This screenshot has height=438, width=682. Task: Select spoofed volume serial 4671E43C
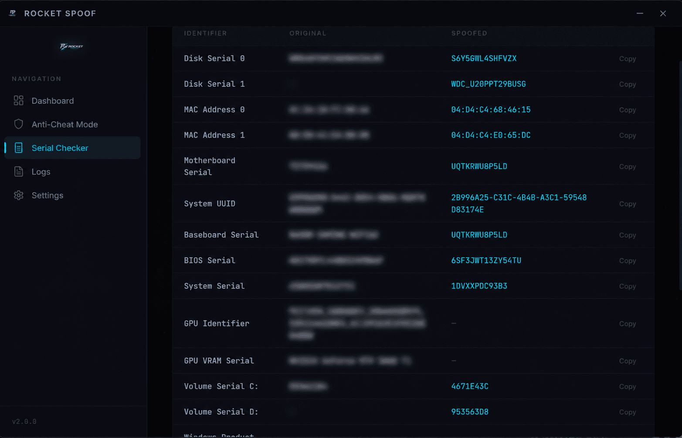click(x=470, y=386)
